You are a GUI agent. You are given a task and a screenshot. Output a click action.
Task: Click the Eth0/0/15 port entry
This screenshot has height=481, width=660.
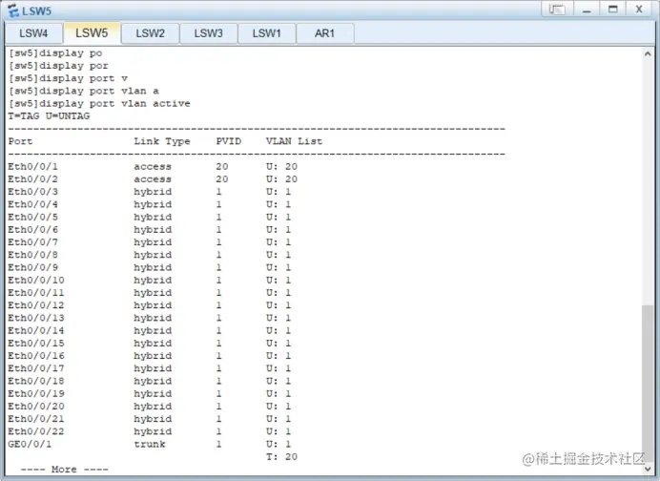36,344
